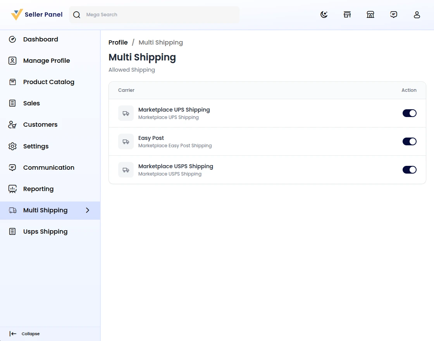The width and height of the screenshot is (434, 341).
Task: Click the Seller Panel title text
Action: (x=44, y=14)
